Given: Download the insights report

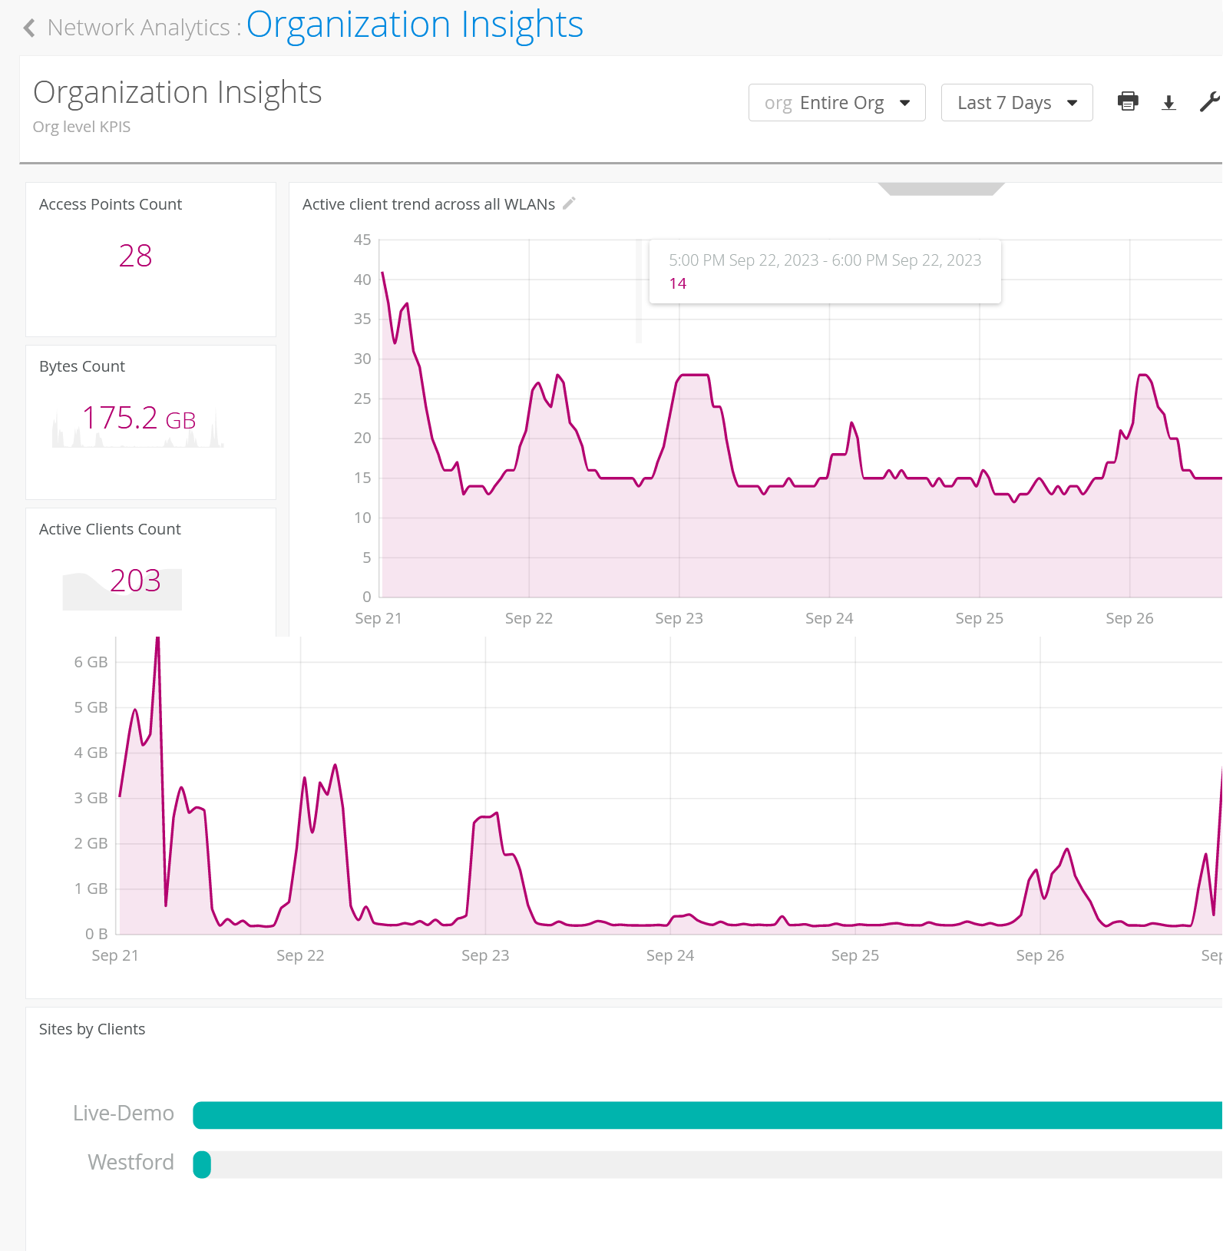Looking at the screenshot, I should [1168, 103].
